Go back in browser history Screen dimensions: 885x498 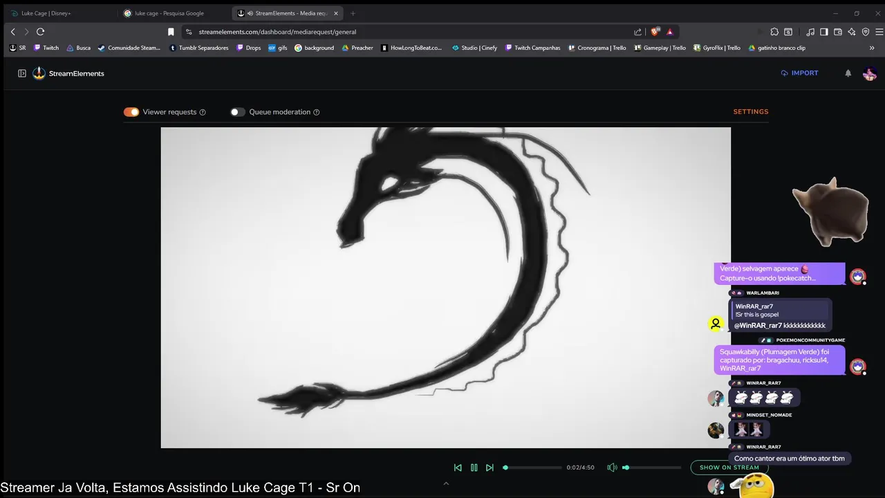coord(12,32)
